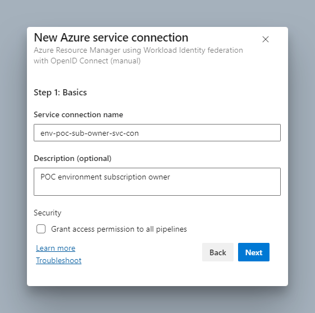Click inside the Description text area
The image size is (315, 313).
point(157,182)
